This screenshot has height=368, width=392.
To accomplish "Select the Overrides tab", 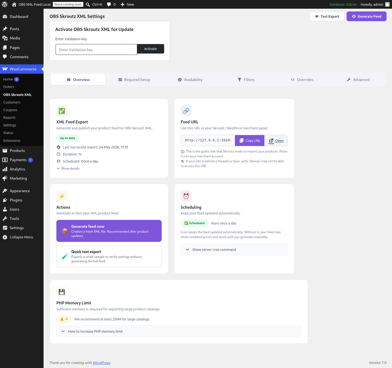I will point(302,80).
